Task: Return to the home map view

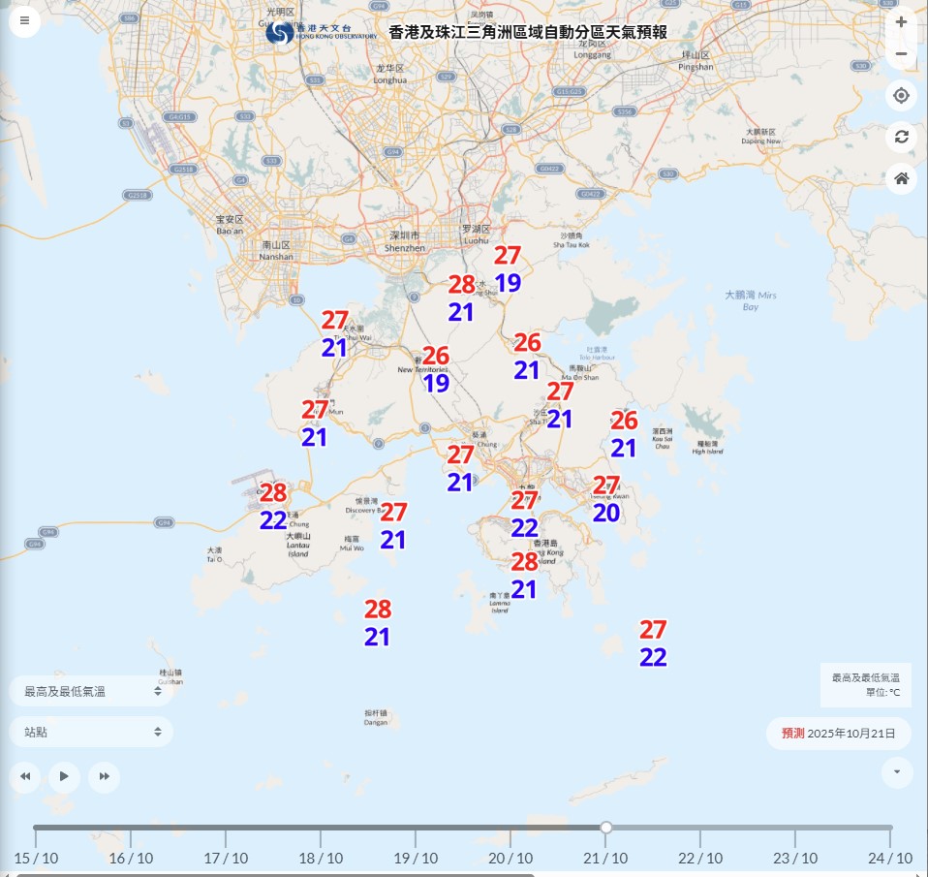Action: 901,178
